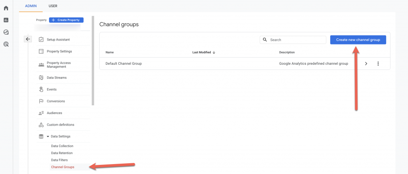Open the Reports bar-chart icon
The width and height of the screenshot is (408, 174).
6,20
